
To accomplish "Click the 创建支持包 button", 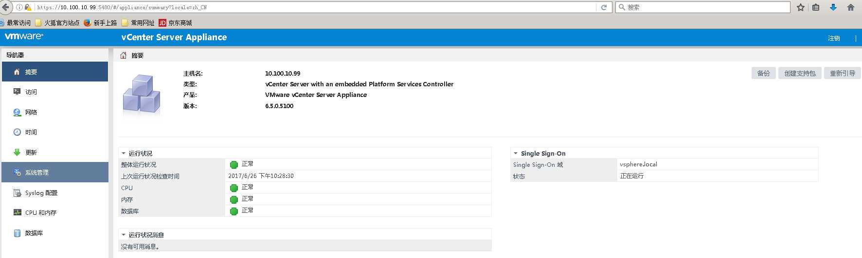I will pos(800,73).
